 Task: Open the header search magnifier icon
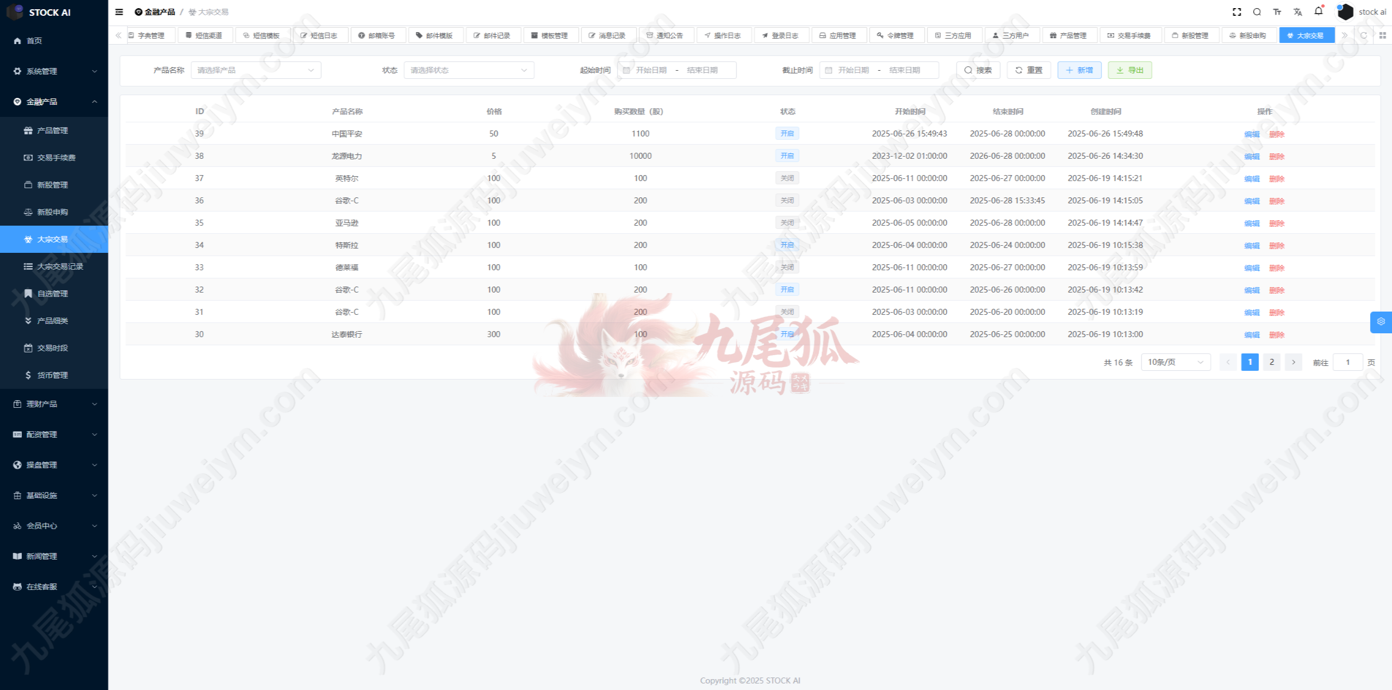[1257, 12]
